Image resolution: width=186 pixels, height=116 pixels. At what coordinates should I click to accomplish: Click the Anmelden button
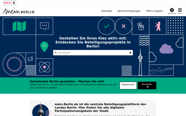pos(147,85)
